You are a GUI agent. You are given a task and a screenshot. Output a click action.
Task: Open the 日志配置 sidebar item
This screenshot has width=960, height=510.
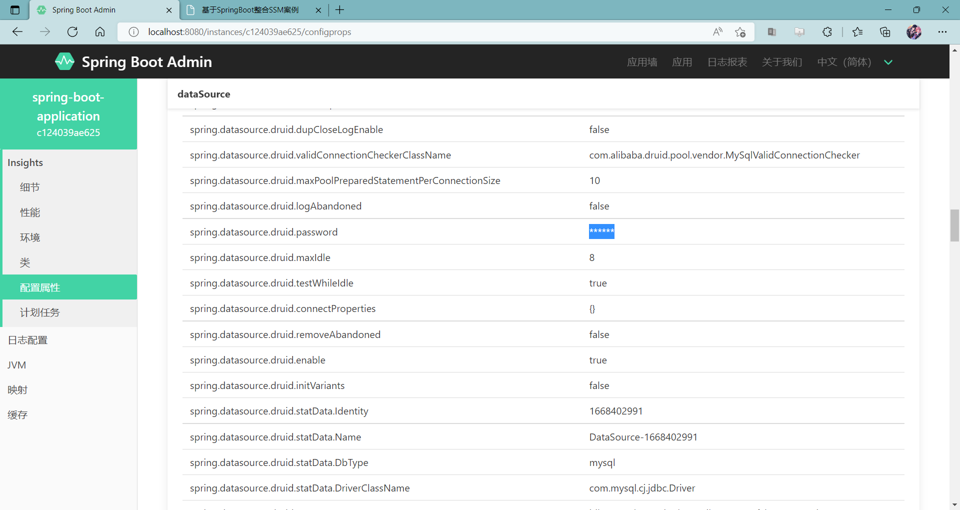pyautogui.click(x=68, y=340)
